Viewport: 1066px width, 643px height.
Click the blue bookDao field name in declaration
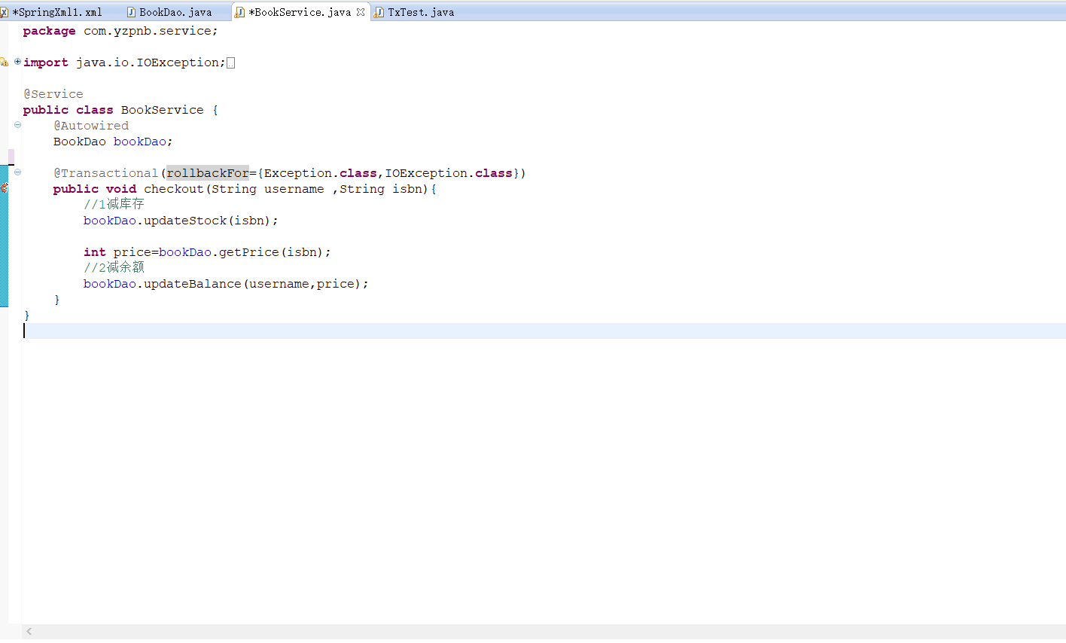click(x=140, y=142)
